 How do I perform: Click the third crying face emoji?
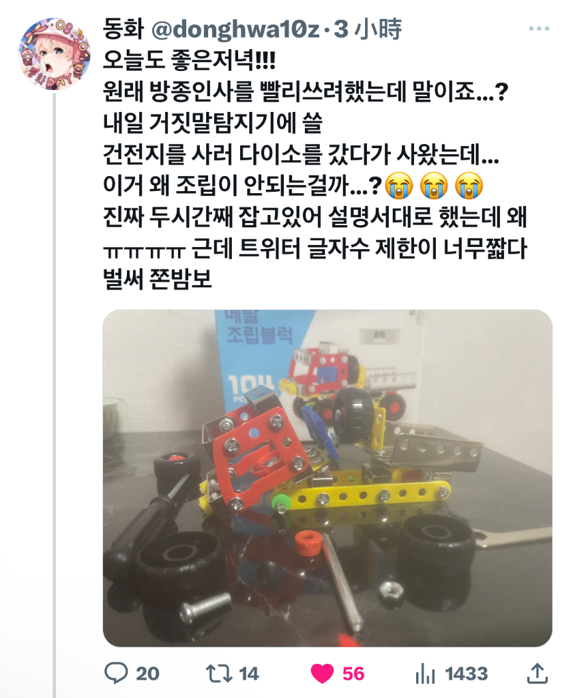469,185
